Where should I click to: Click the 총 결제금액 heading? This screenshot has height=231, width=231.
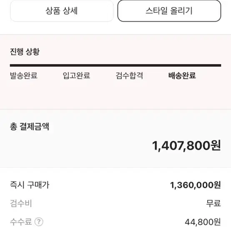click(30, 126)
